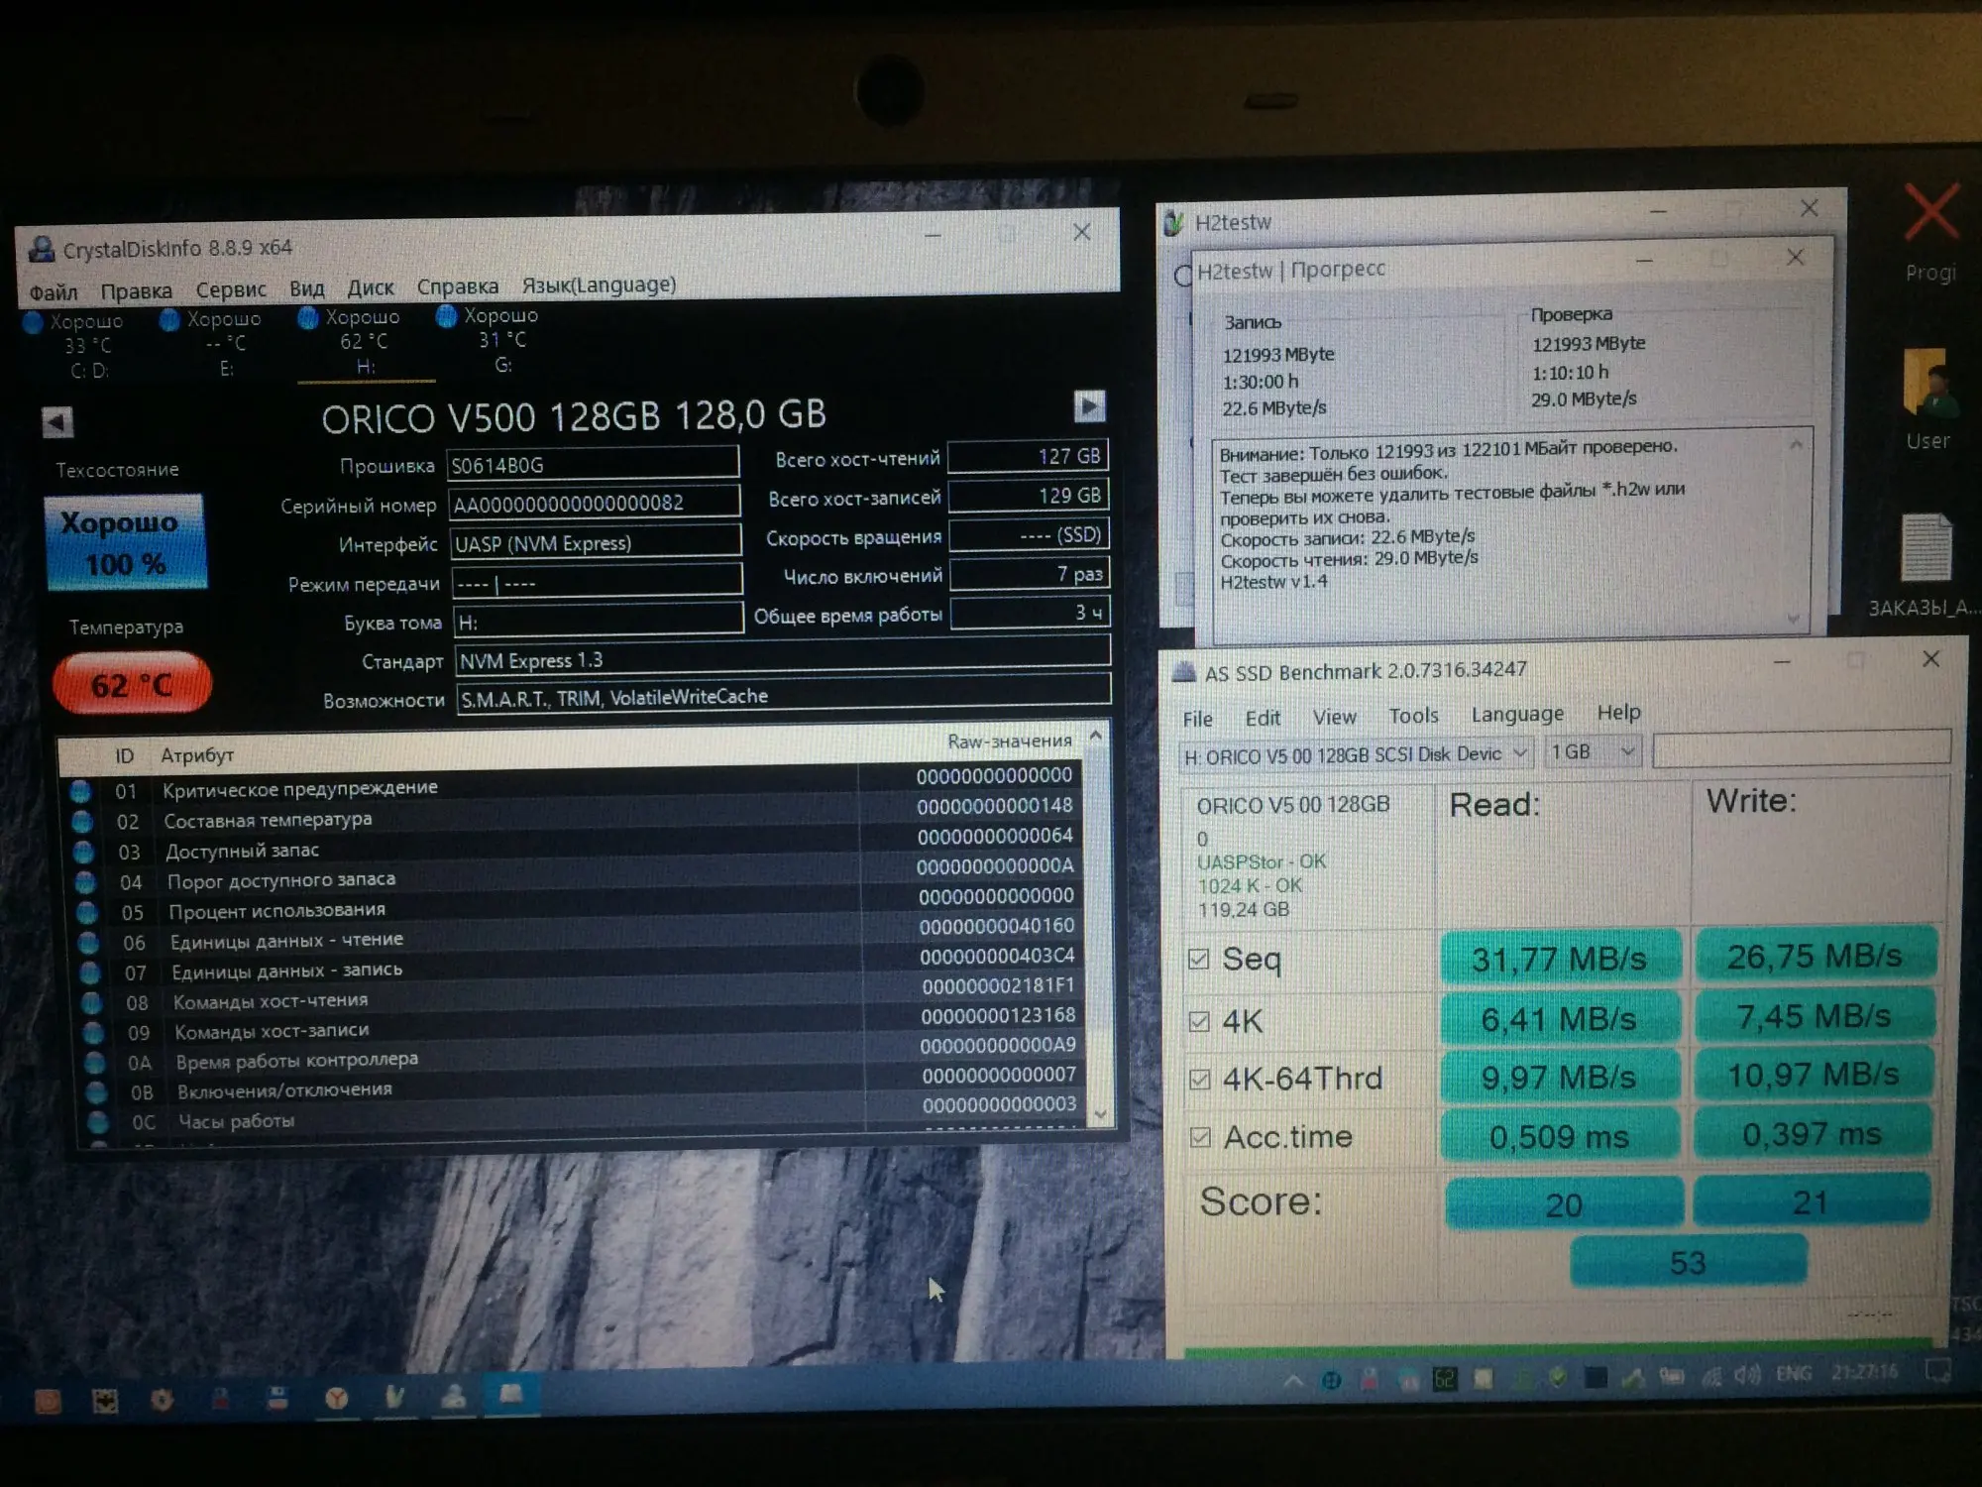The width and height of the screenshot is (1982, 1487).
Task: Show hidden tray icons chevron
Action: coord(1293,1380)
